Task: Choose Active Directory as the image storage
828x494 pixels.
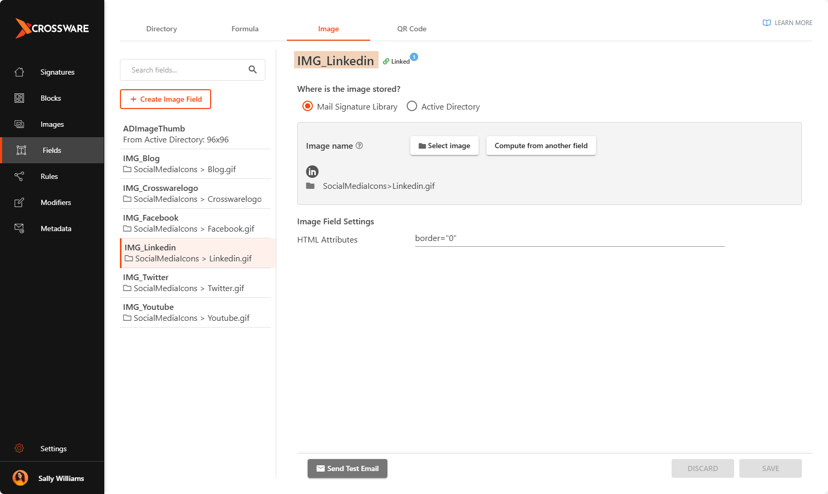Action: click(x=412, y=106)
